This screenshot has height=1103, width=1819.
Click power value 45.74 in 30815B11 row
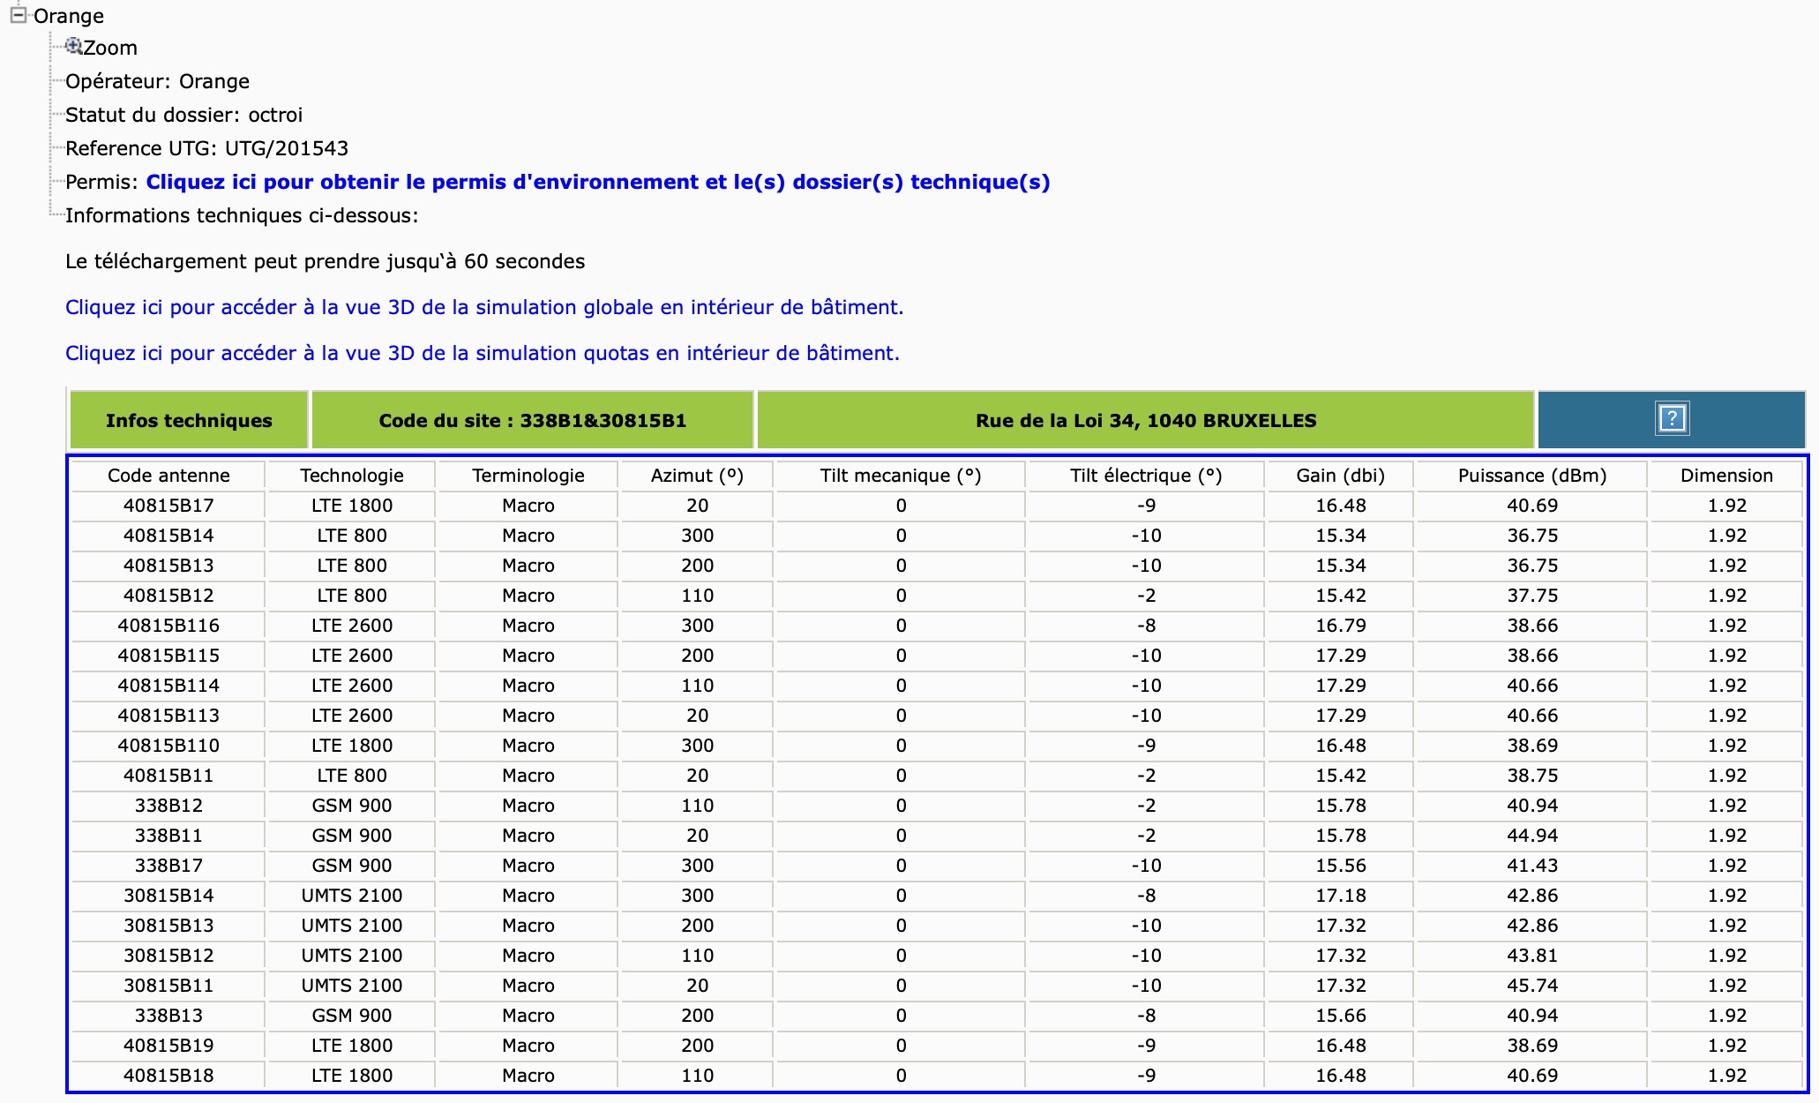(1532, 986)
